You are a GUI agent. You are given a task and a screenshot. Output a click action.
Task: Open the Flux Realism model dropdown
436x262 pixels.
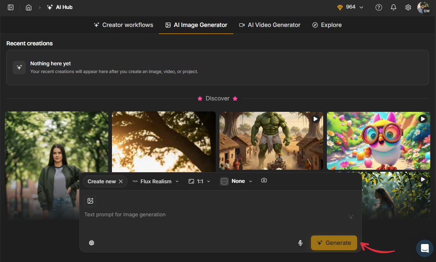tap(156, 182)
